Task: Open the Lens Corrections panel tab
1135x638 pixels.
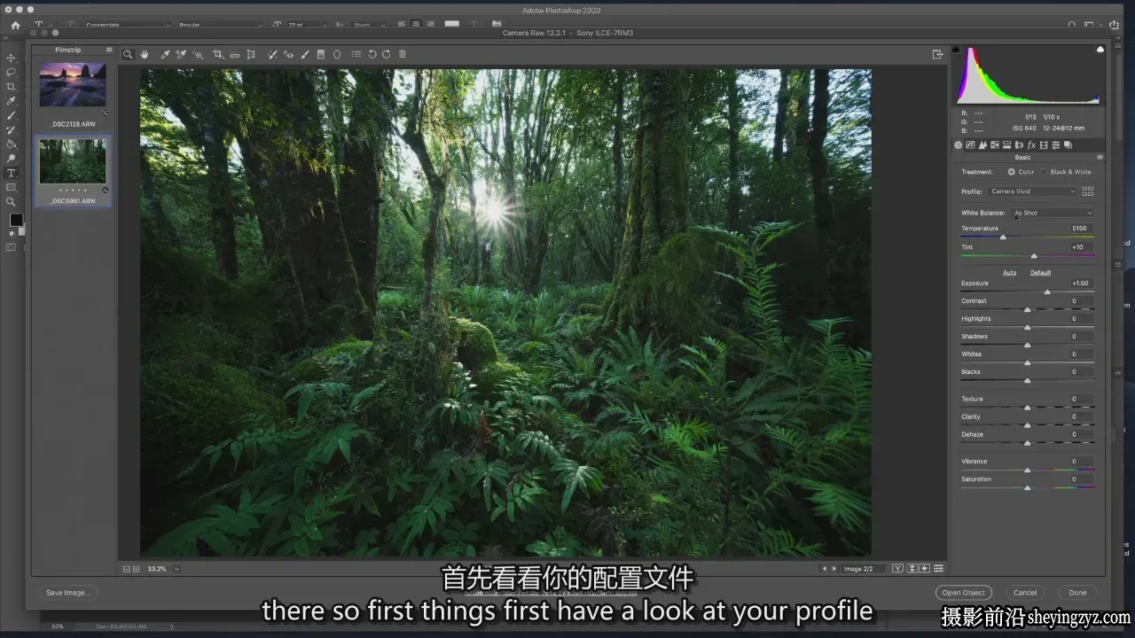Action: (x=1019, y=145)
